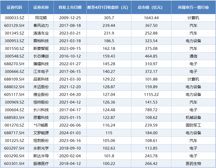Screen dimensions: 216x168
Task: Click the 证券名称 column header
Action: point(41,7)
